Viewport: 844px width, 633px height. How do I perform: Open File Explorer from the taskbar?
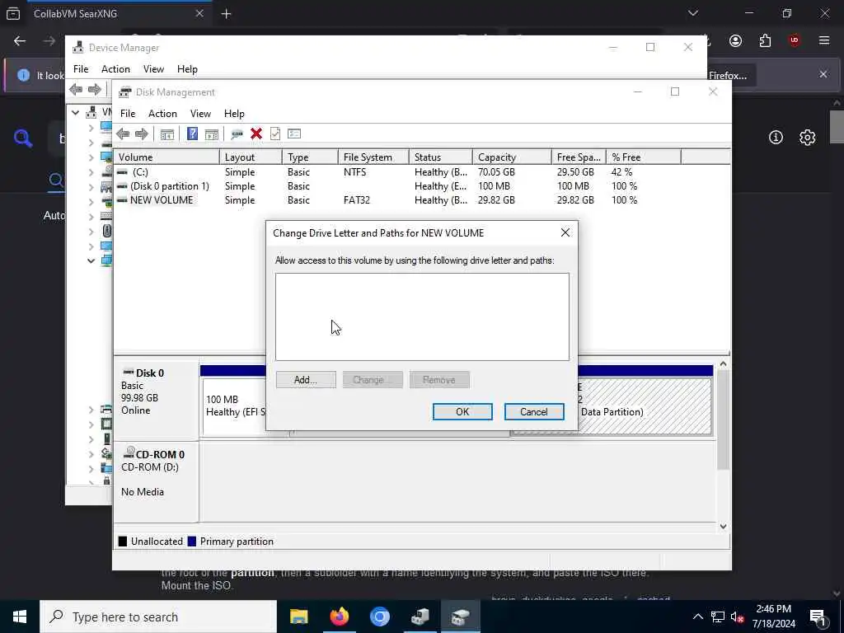298,617
